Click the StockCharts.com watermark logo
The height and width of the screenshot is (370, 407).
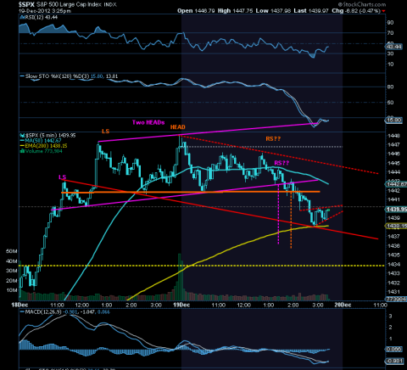click(361, 4)
